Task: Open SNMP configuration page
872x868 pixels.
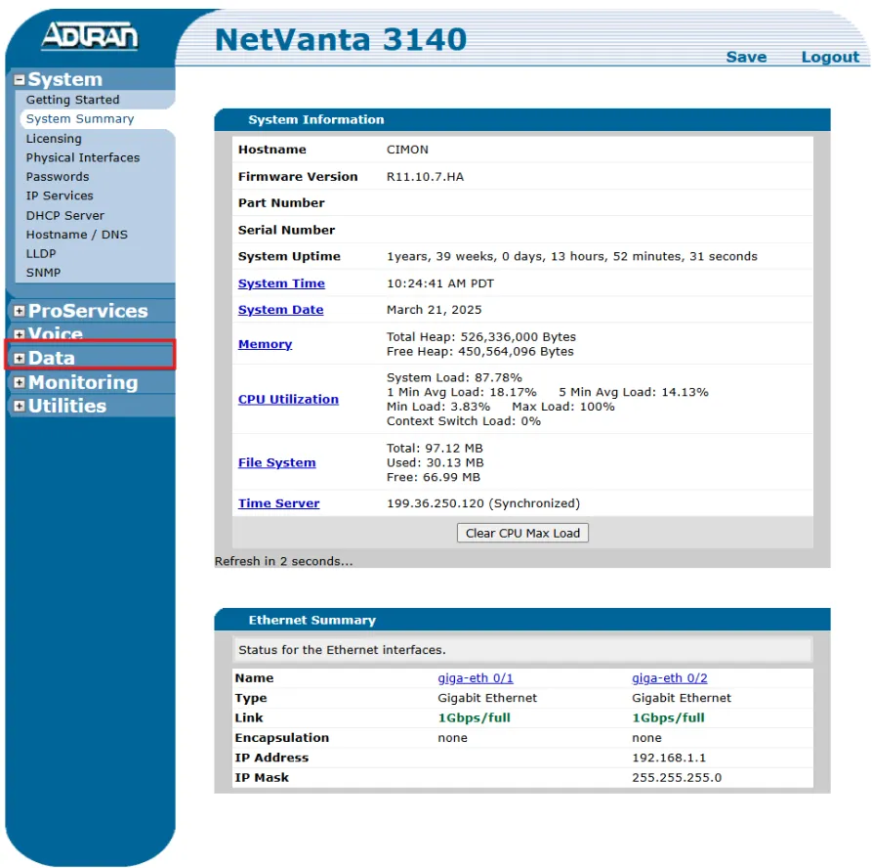Action: pyautogui.click(x=43, y=273)
